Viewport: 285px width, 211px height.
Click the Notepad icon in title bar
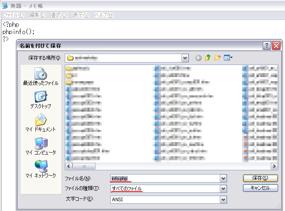pyautogui.click(x=5, y=6)
